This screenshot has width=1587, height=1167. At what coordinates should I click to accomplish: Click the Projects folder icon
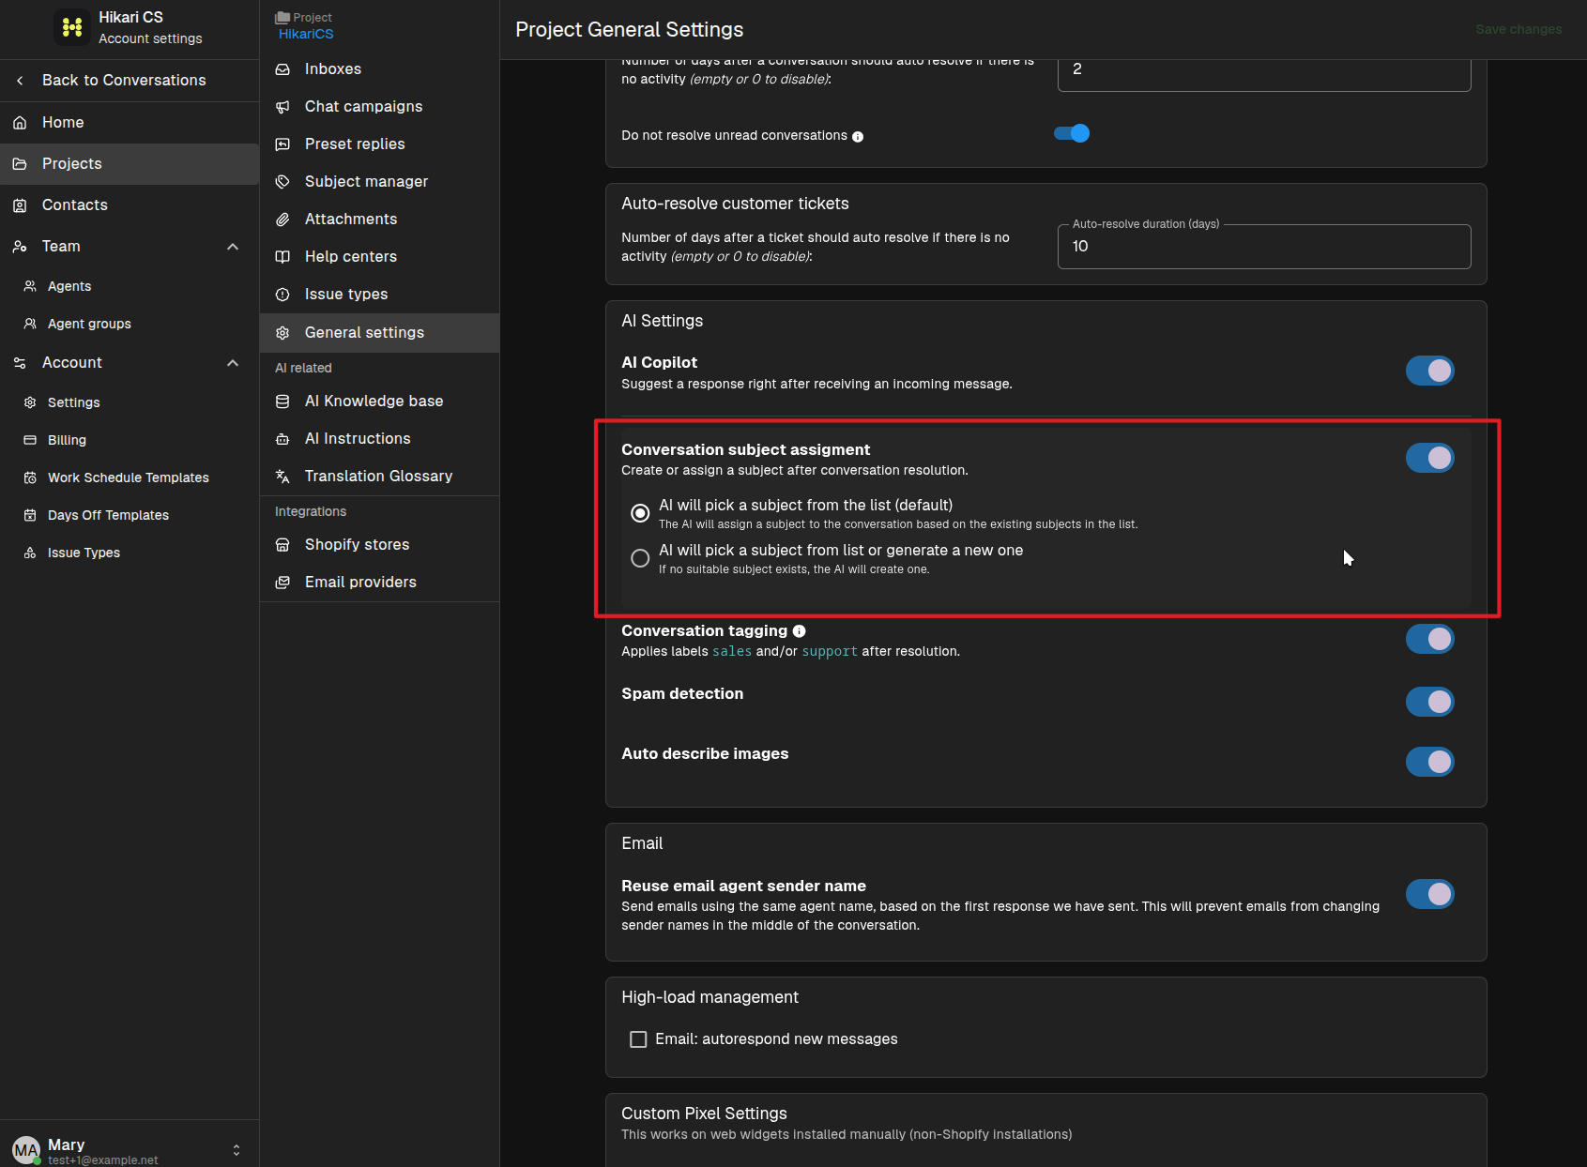pos(20,164)
